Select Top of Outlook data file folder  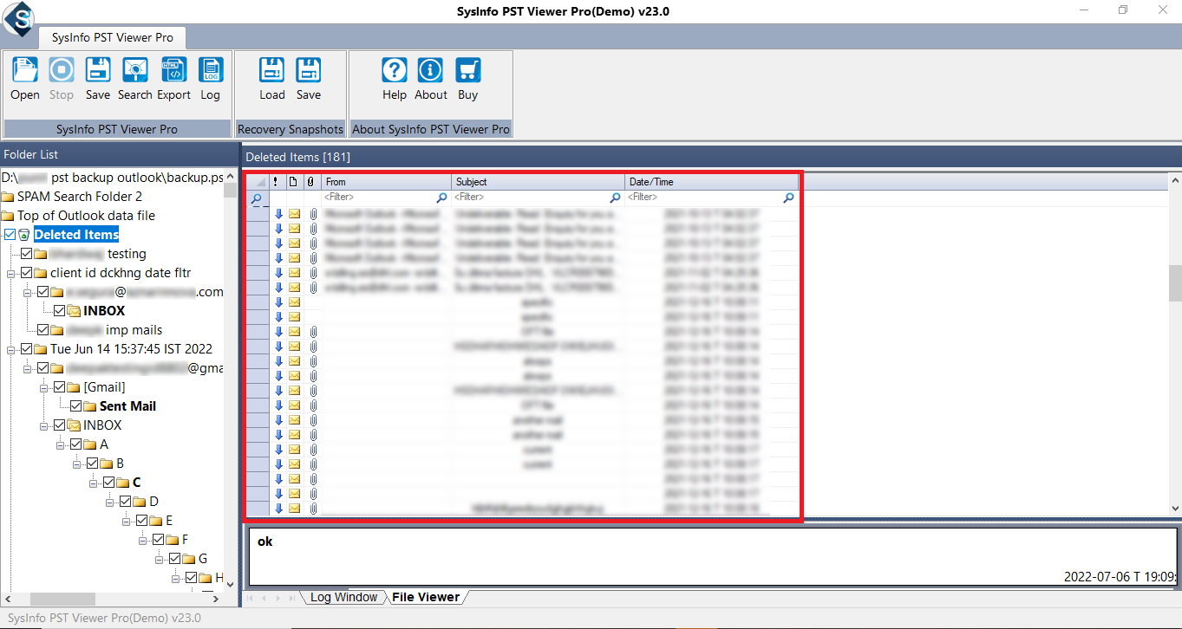point(87,216)
